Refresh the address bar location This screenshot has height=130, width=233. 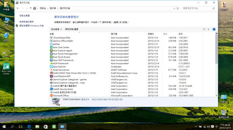[x=178, y=8]
